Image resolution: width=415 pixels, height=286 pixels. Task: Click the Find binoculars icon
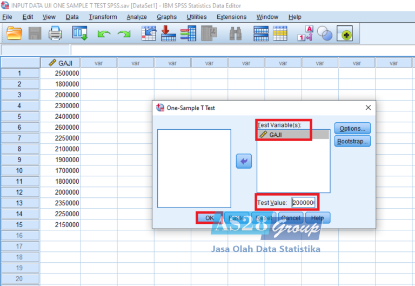click(x=236, y=35)
